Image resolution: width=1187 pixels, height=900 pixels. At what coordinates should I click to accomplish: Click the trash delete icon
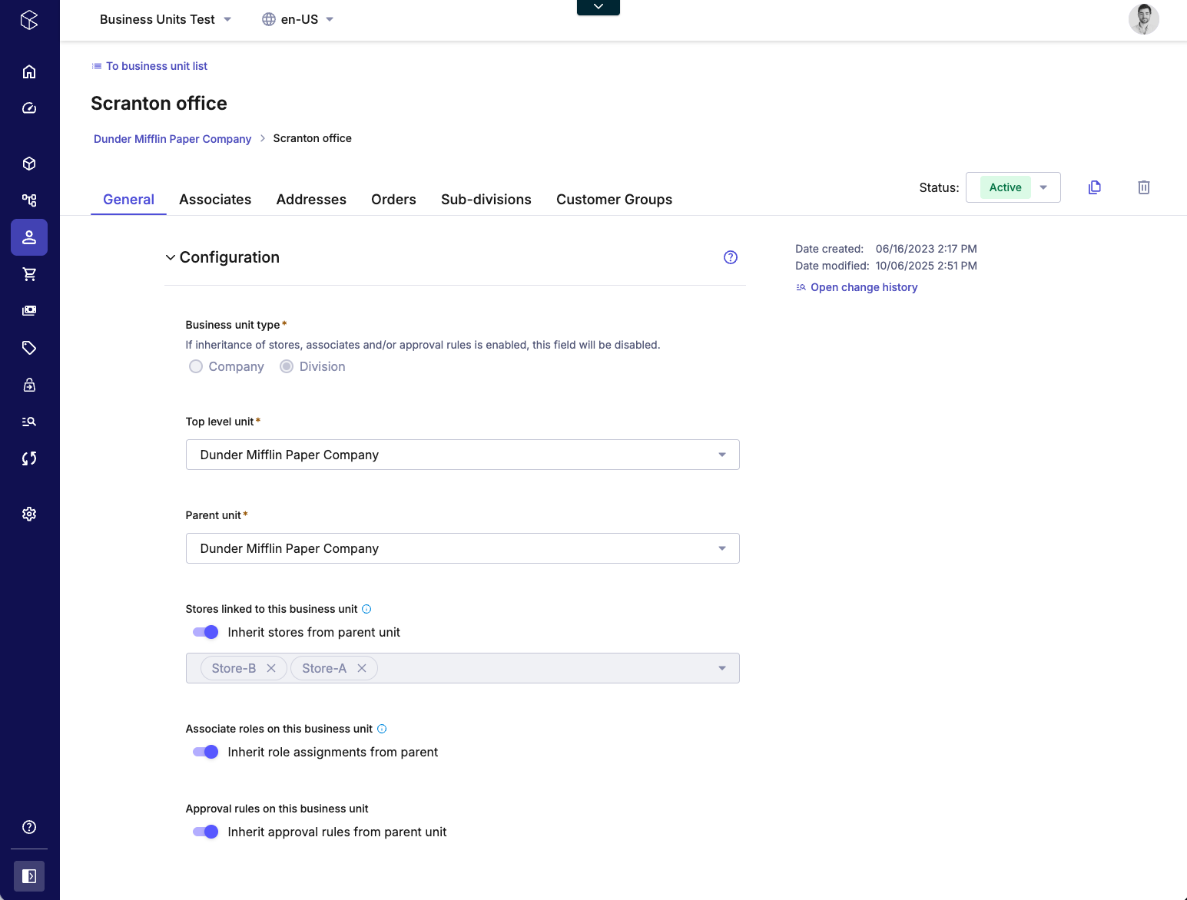1143,187
